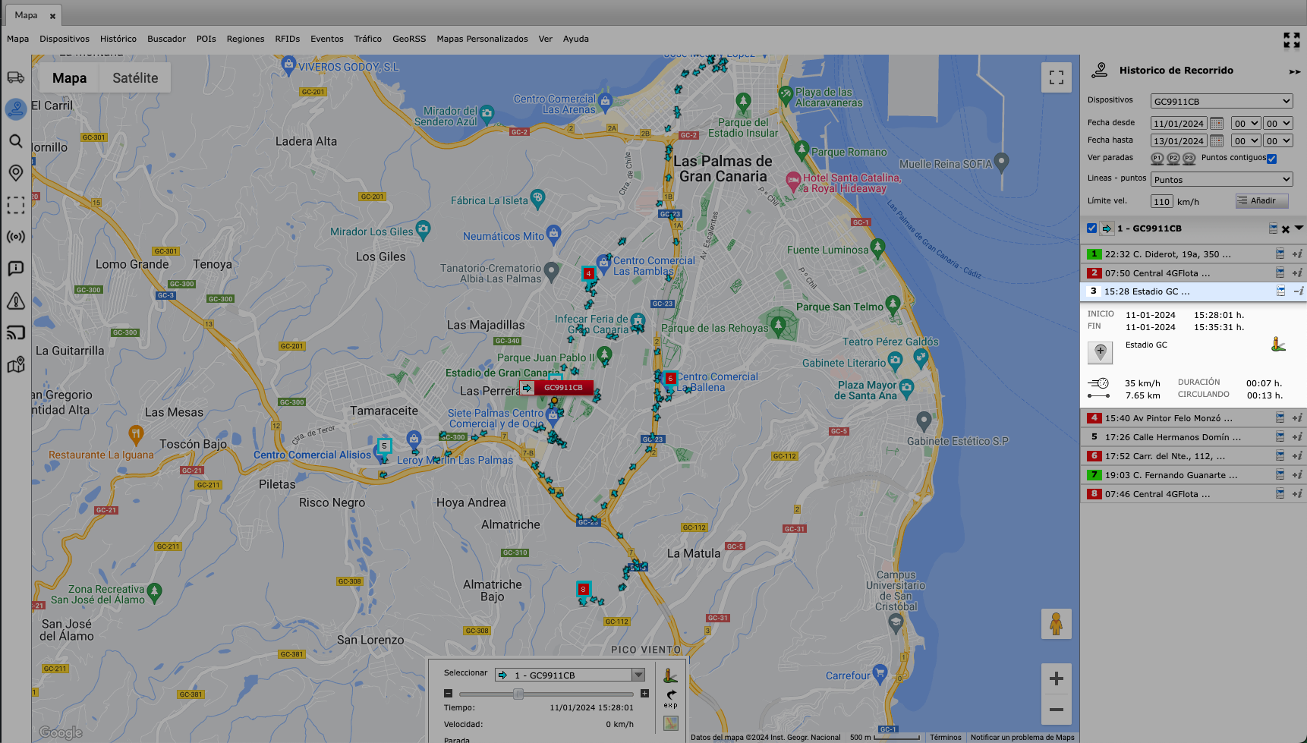The height and width of the screenshot is (743, 1307).
Task: Select the Mapa map type button
Action: click(69, 77)
